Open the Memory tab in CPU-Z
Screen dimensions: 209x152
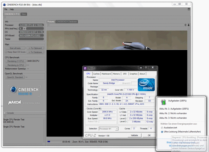[116, 74]
